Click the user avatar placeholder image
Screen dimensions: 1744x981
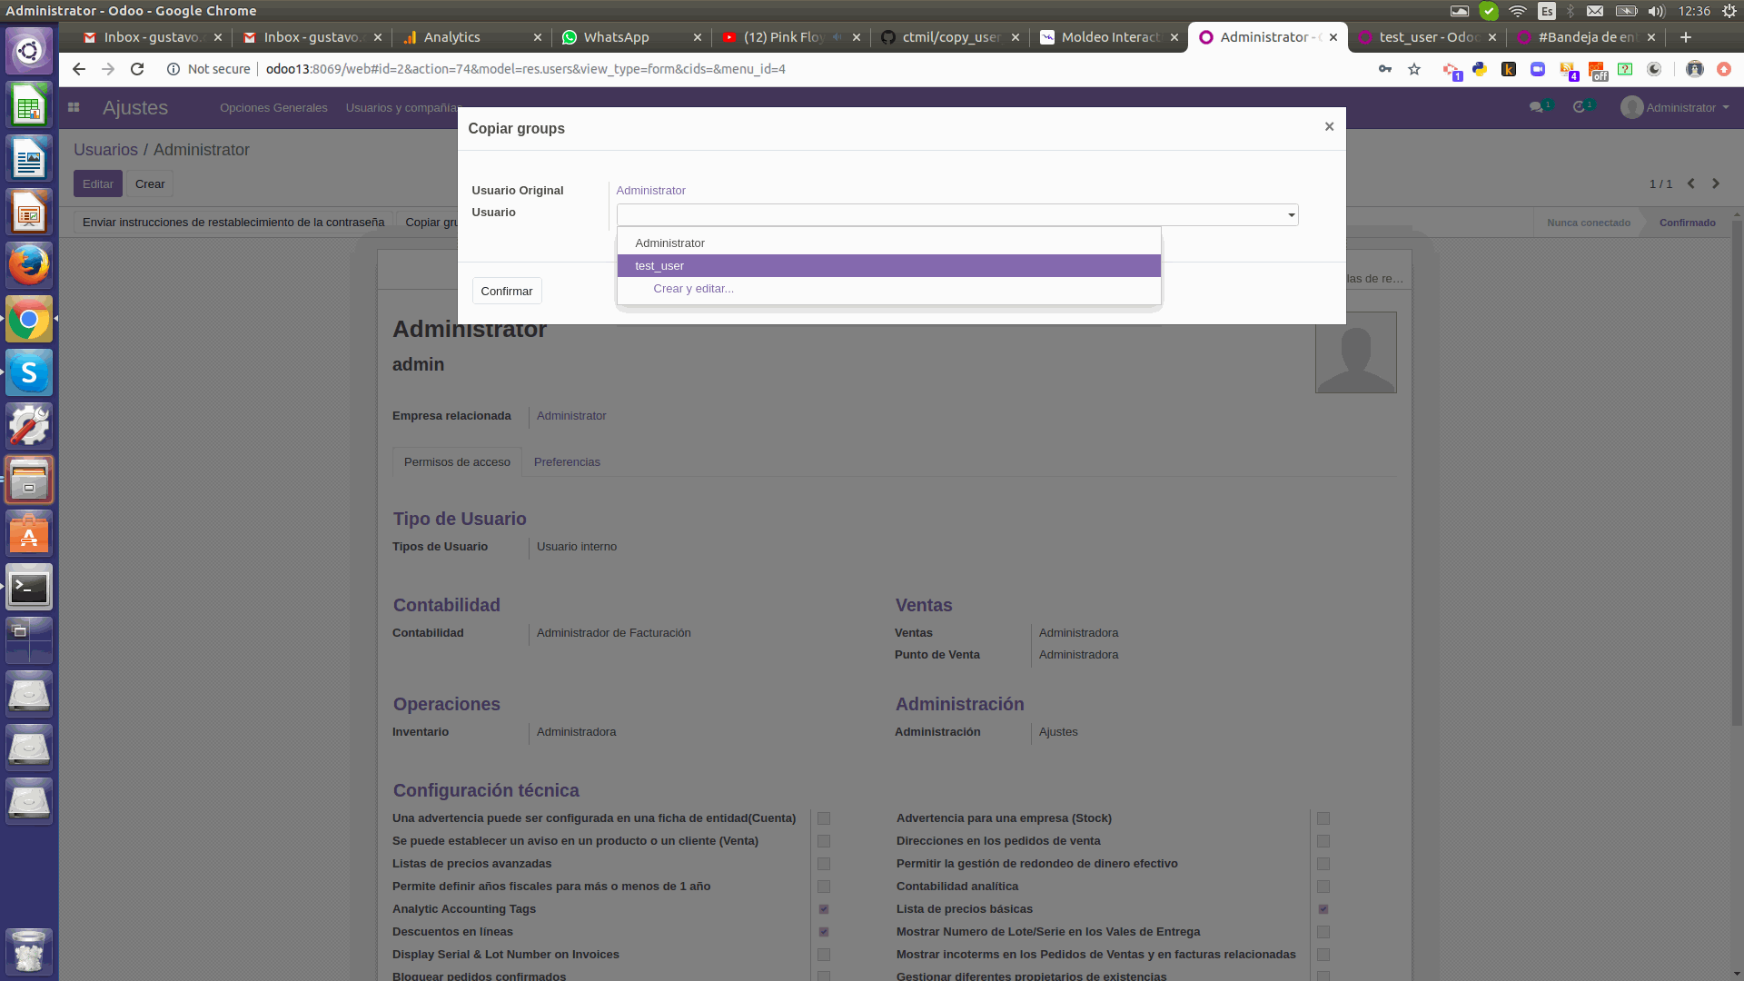coord(1355,352)
